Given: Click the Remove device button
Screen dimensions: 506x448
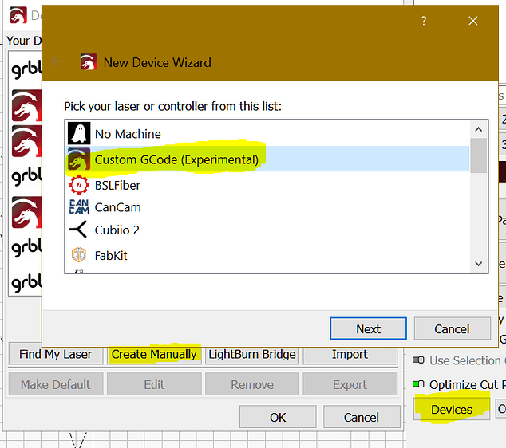Looking at the screenshot, I should pyautogui.click(x=252, y=384).
